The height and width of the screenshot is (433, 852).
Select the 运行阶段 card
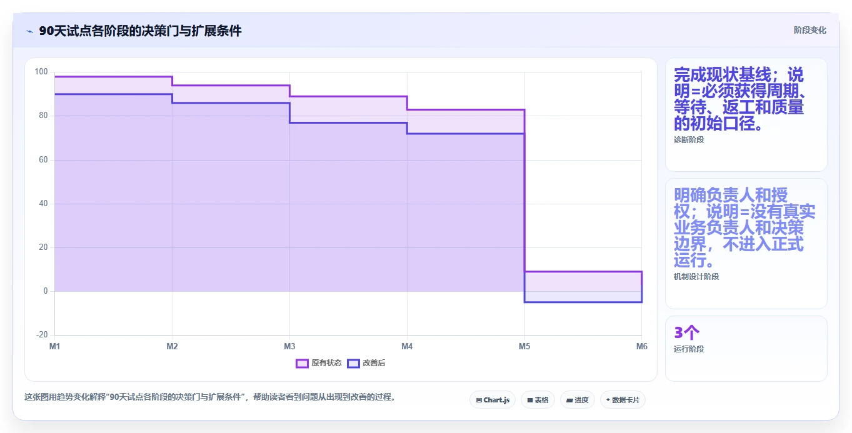click(x=746, y=349)
